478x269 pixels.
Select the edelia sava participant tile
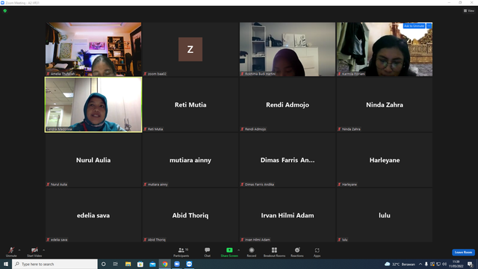[93, 215]
